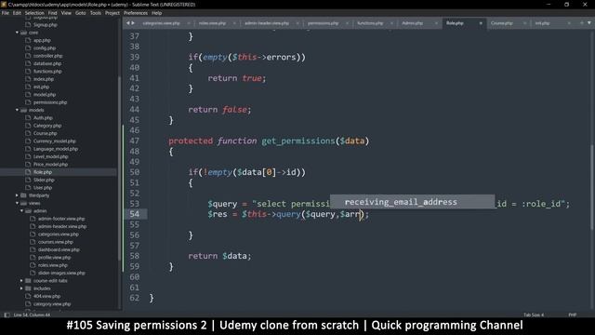The image size is (595, 335).
Task: Open controller.php in the sidebar
Action: (47, 56)
